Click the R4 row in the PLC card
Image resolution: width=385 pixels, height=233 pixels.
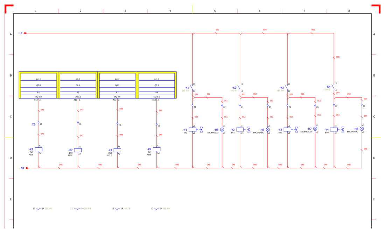point(157,93)
